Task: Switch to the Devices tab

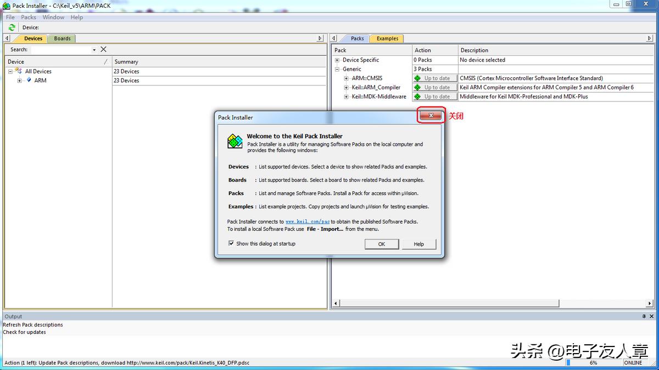Action: pyautogui.click(x=33, y=38)
